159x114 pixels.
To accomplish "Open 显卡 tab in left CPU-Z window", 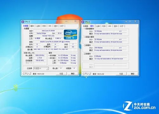I will coord(56,26).
